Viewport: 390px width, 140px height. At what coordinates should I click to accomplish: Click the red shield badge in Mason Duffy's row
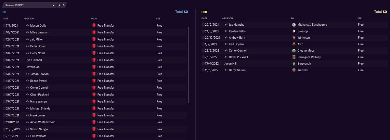(x=94, y=25)
